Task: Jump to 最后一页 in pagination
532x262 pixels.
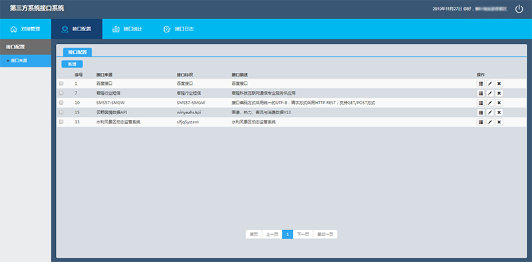Action: click(x=325, y=234)
